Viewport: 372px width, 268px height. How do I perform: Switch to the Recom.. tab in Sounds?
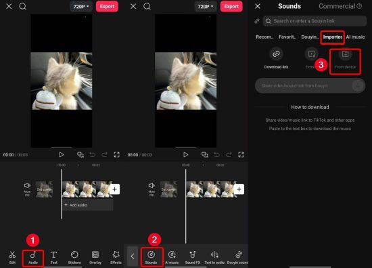point(264,37)
